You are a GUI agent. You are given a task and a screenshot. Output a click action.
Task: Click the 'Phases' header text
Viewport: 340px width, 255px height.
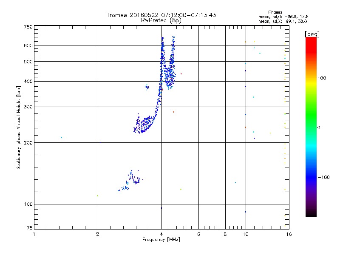(275, 12)
